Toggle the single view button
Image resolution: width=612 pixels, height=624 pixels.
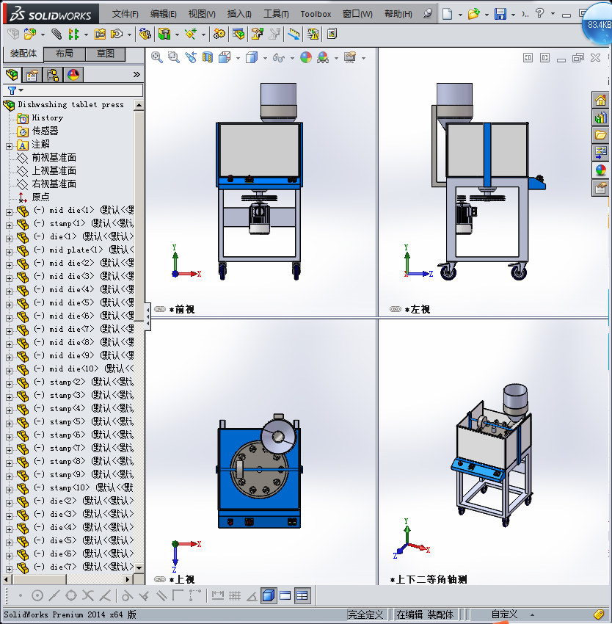(x=269, y=595)
